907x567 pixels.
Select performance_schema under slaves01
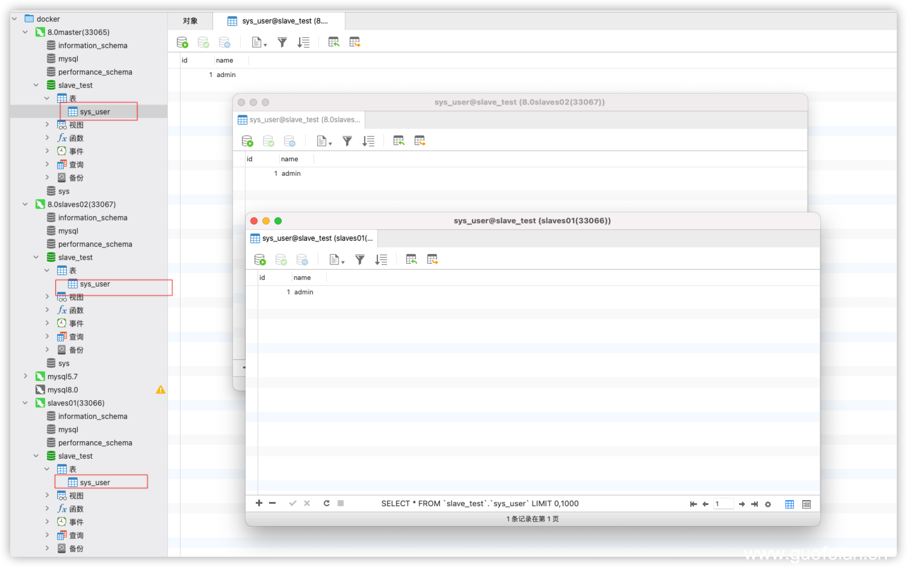click(95, 442)
